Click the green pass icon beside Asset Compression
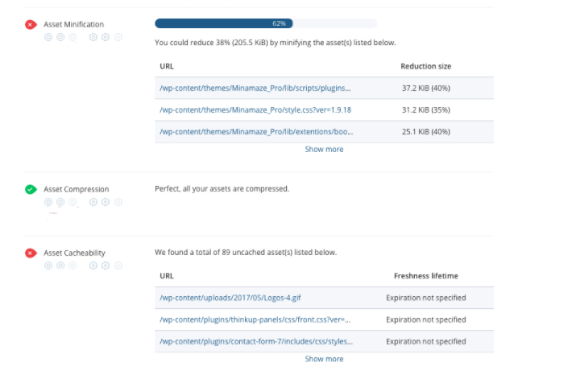The width and height of the screenshot is (572, 383). click(31, 189)
